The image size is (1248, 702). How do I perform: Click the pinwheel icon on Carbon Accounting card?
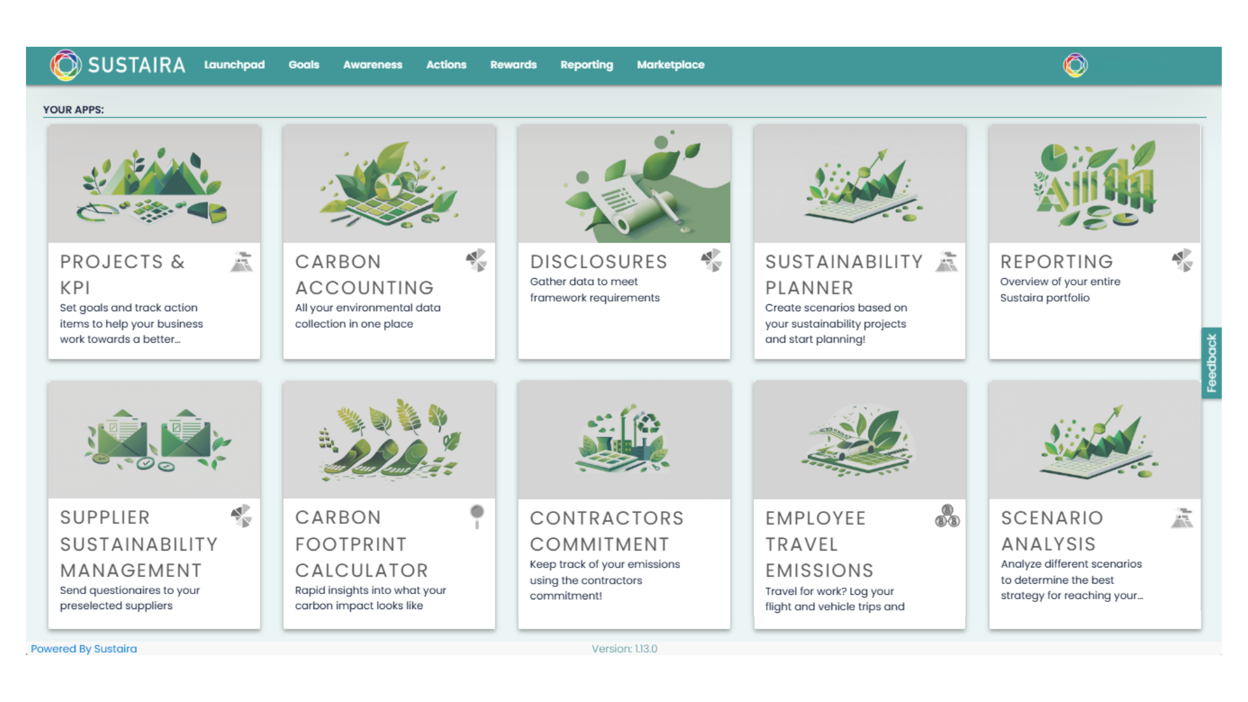[x=476, y=261]
